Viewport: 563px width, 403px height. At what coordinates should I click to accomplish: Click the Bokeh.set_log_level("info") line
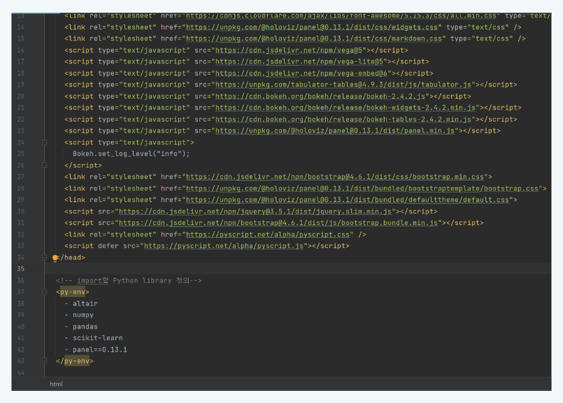(131, 154)
